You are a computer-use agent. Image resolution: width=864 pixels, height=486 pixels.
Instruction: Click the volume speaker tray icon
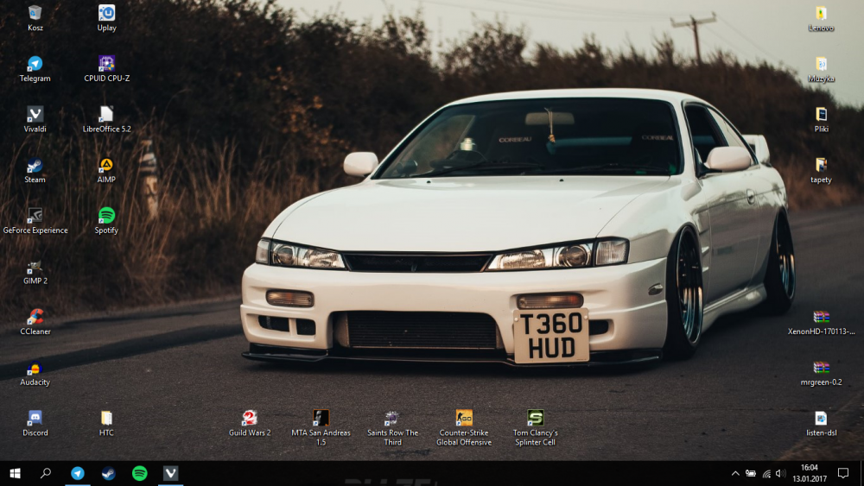pos(781,473)
